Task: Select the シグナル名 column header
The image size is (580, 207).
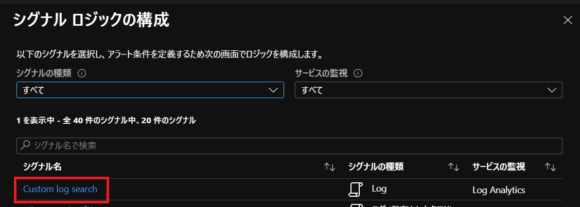Action: (42, 167)
